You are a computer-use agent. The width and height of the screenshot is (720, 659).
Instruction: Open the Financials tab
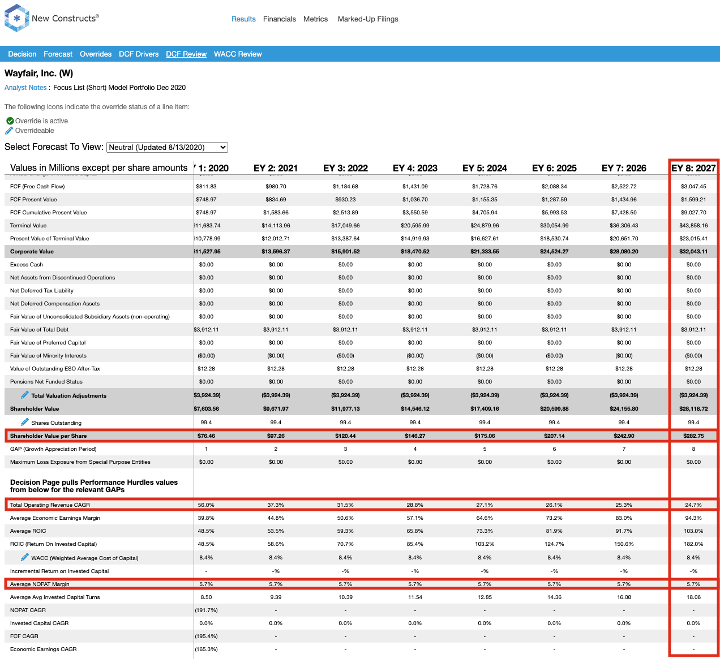[280, 19]
